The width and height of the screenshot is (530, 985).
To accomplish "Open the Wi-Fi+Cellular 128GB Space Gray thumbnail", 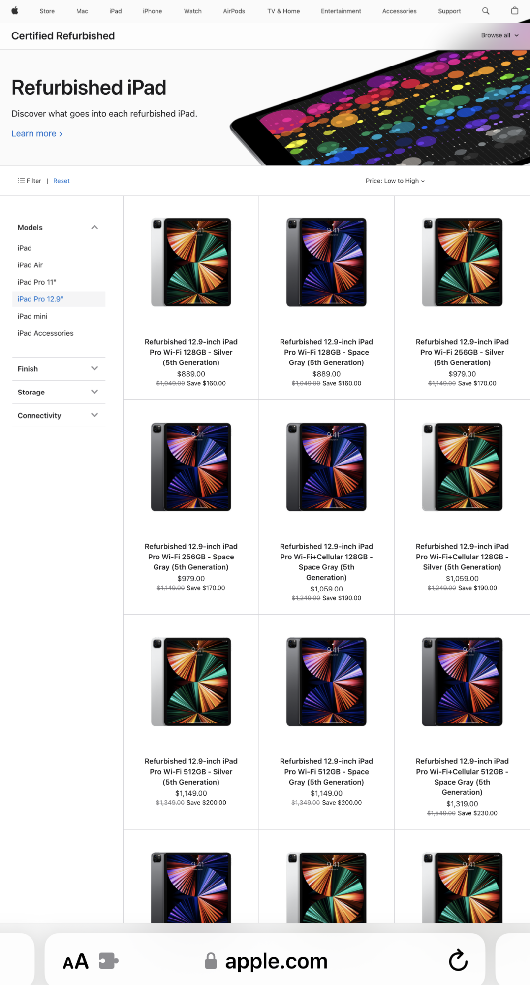I will coord(327,466).
